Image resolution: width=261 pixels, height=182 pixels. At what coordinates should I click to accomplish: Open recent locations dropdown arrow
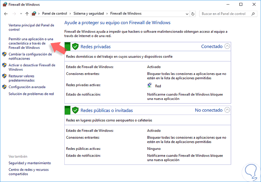click(x=21, y=14)
